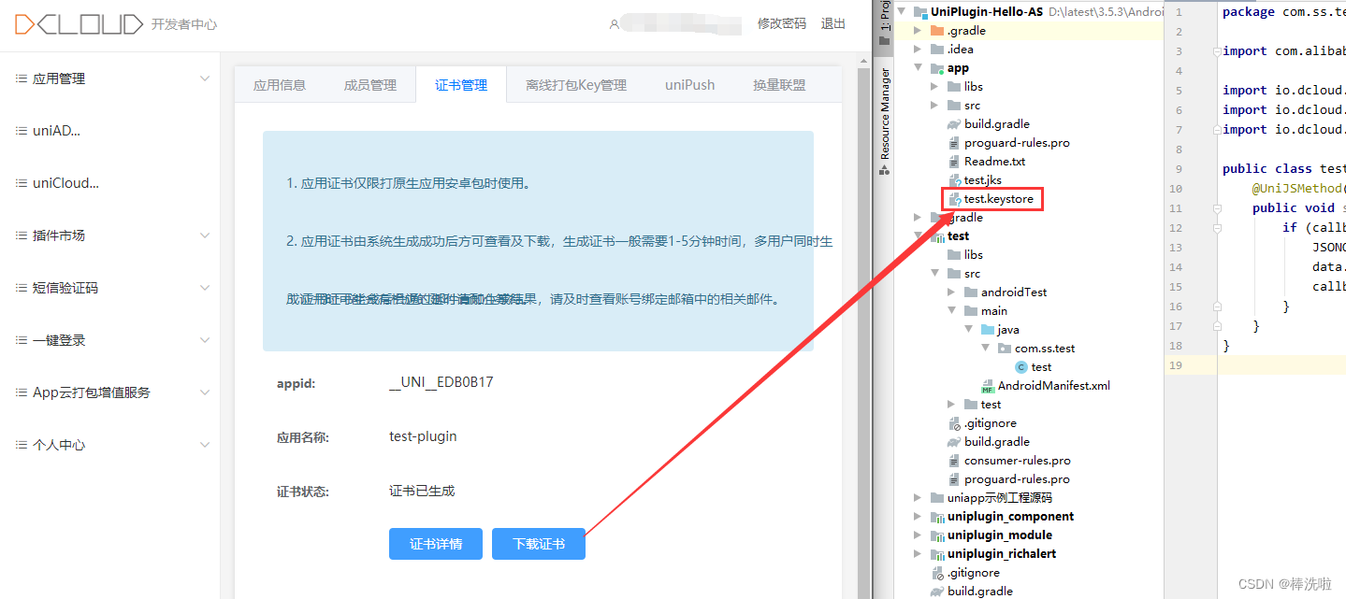Screen dimensions: 1346x599
Task: Click the test.keystore file icon
Action: coord(954,199)
